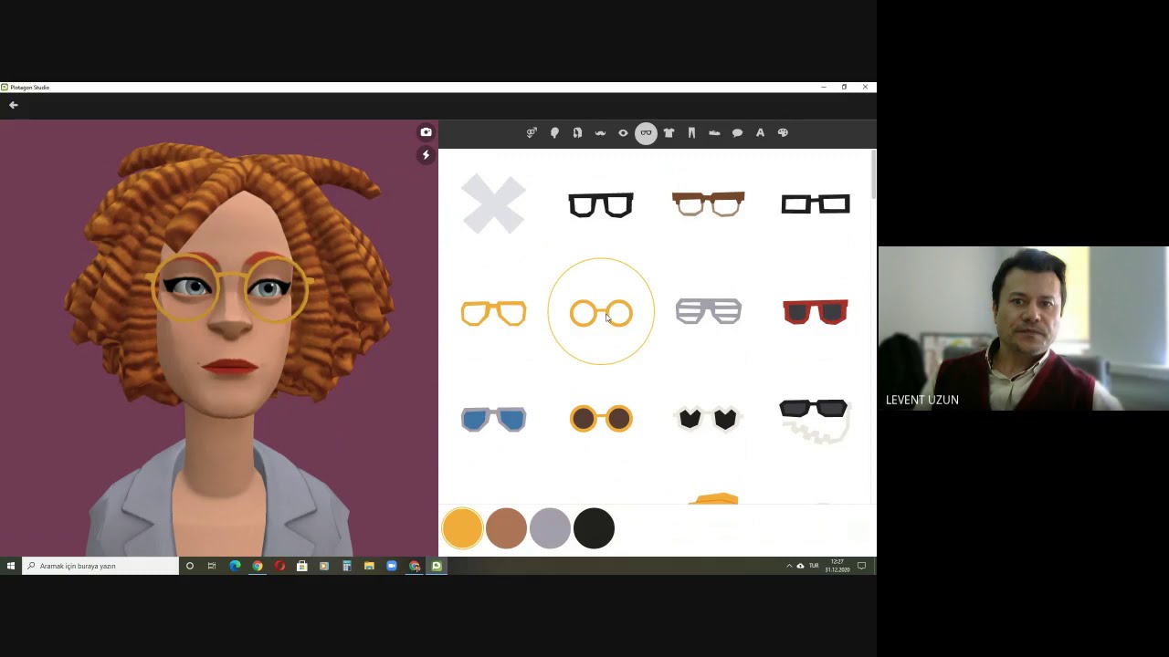This screenshot has height=657, width=1169.
Task: Go back with the arrow icon
Action: (14, 105)
